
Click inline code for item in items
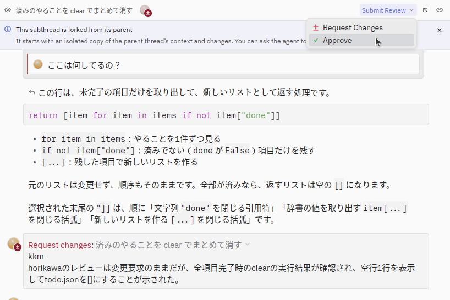click(x=83, y=139)
